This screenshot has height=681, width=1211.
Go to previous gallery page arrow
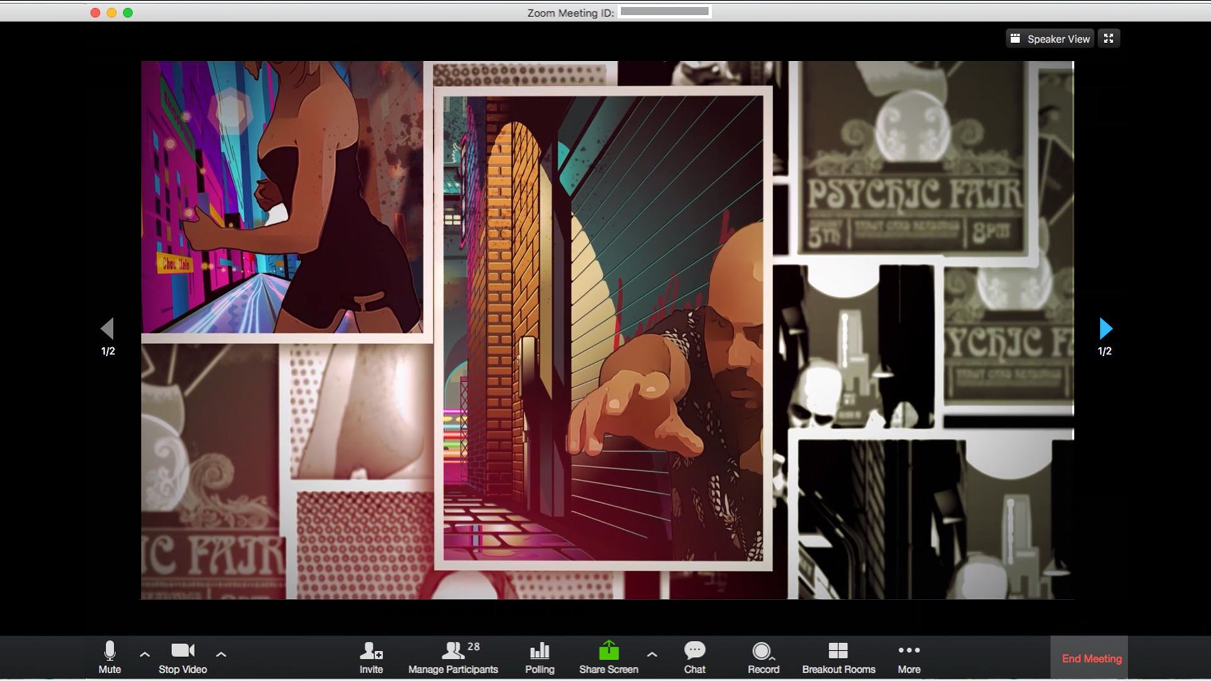tap(107, 329)
